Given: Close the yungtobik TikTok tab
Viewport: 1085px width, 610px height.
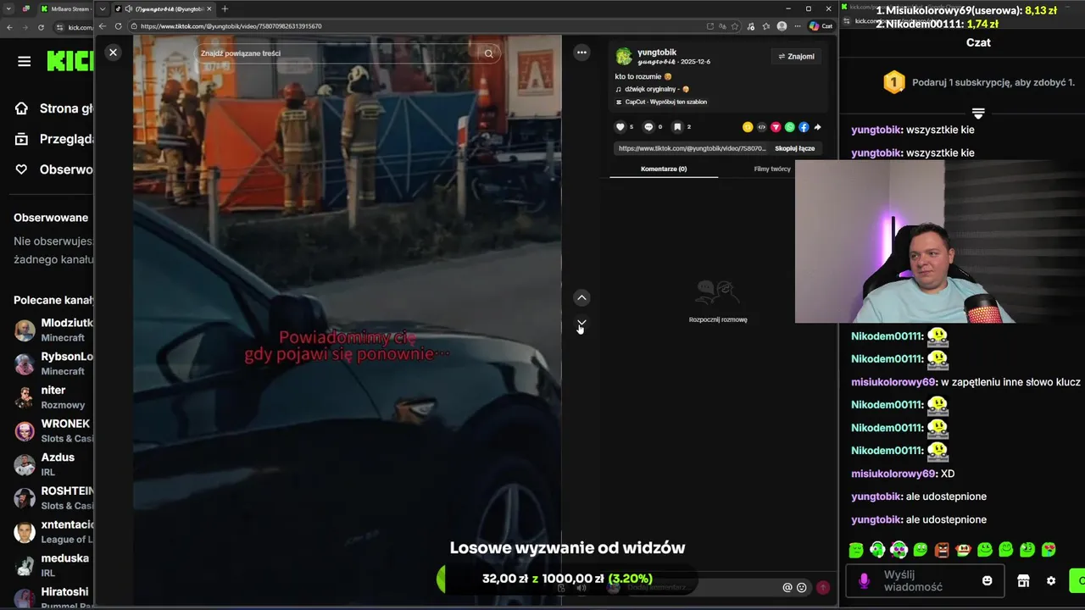Looking at the screenshot, I should 210,8.
